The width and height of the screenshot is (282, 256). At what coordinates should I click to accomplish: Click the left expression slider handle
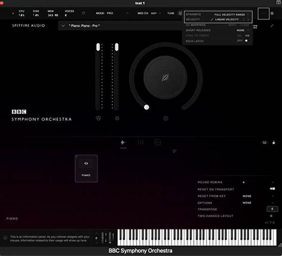point(98,47)
